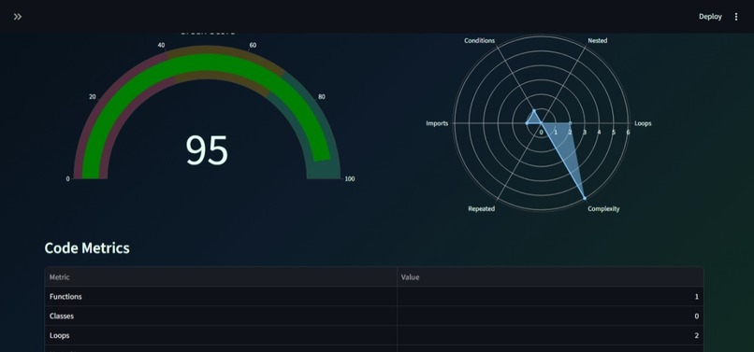Click the value 2 in the Loops row
The width and height of the screenshot is (754, 352).
click(696, 335)
